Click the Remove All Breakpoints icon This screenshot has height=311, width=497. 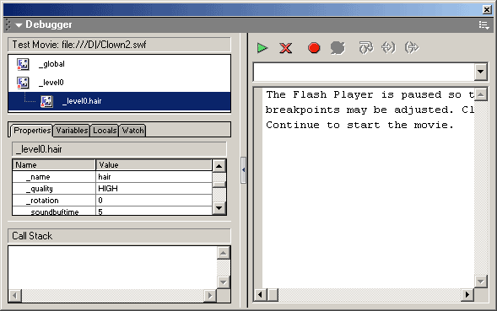[338, 48]
